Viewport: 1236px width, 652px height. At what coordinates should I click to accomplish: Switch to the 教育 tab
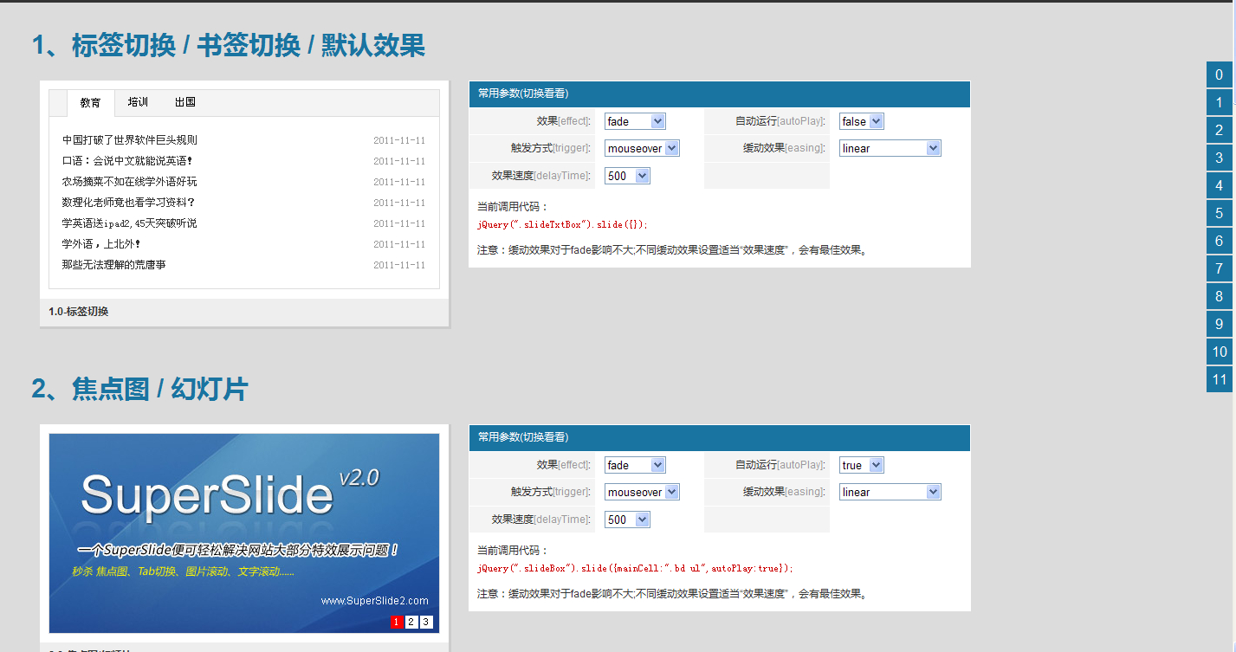coord(91,103)
